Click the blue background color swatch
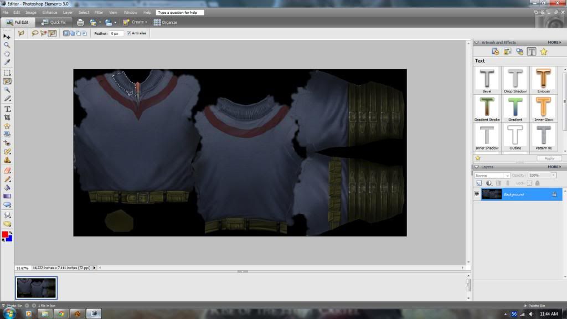 coord(10,239)
